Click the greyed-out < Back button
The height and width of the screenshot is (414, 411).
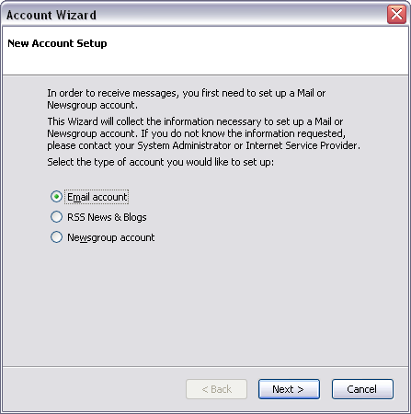click(216, 389)
